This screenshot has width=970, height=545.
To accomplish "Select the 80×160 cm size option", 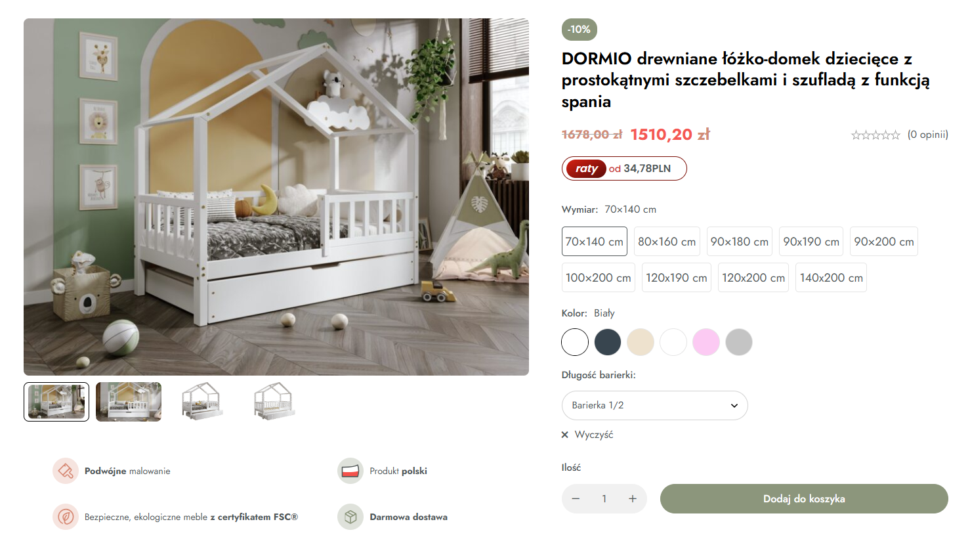I will tap(667, 242).
